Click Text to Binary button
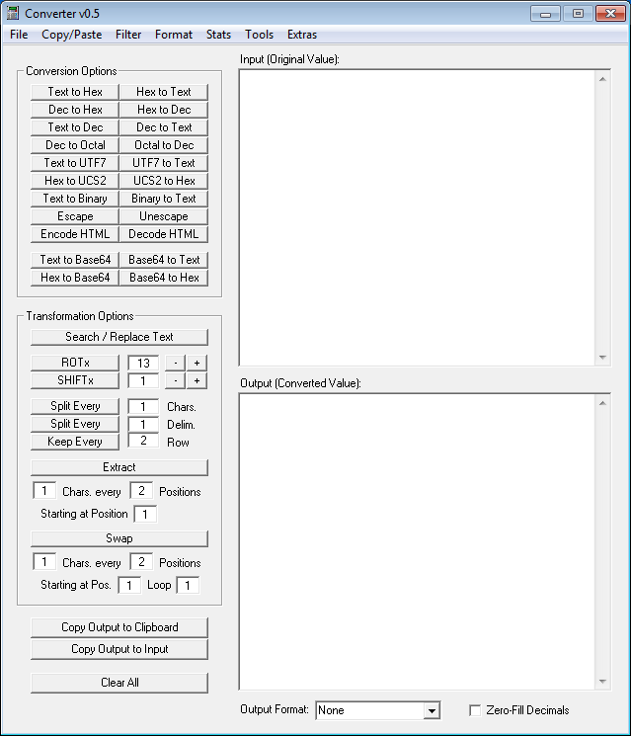 pyautogui.click(x=75, y=199)
